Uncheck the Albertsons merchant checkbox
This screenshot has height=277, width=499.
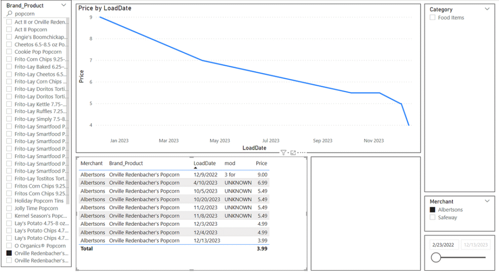click(433, 210)
